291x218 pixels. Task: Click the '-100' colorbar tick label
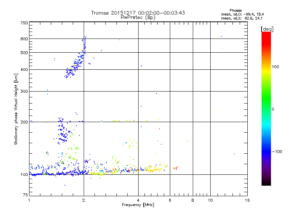pyautogui.click(x=277, y=152)
